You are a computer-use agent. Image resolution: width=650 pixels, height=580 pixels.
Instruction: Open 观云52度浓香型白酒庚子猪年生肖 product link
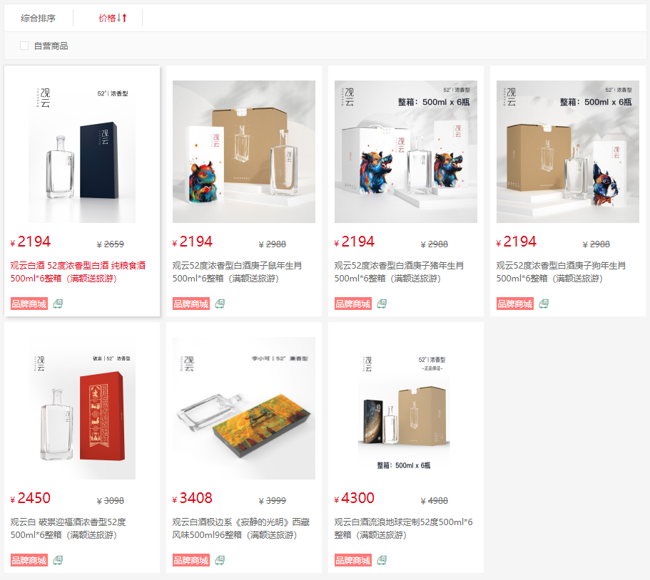399,271
